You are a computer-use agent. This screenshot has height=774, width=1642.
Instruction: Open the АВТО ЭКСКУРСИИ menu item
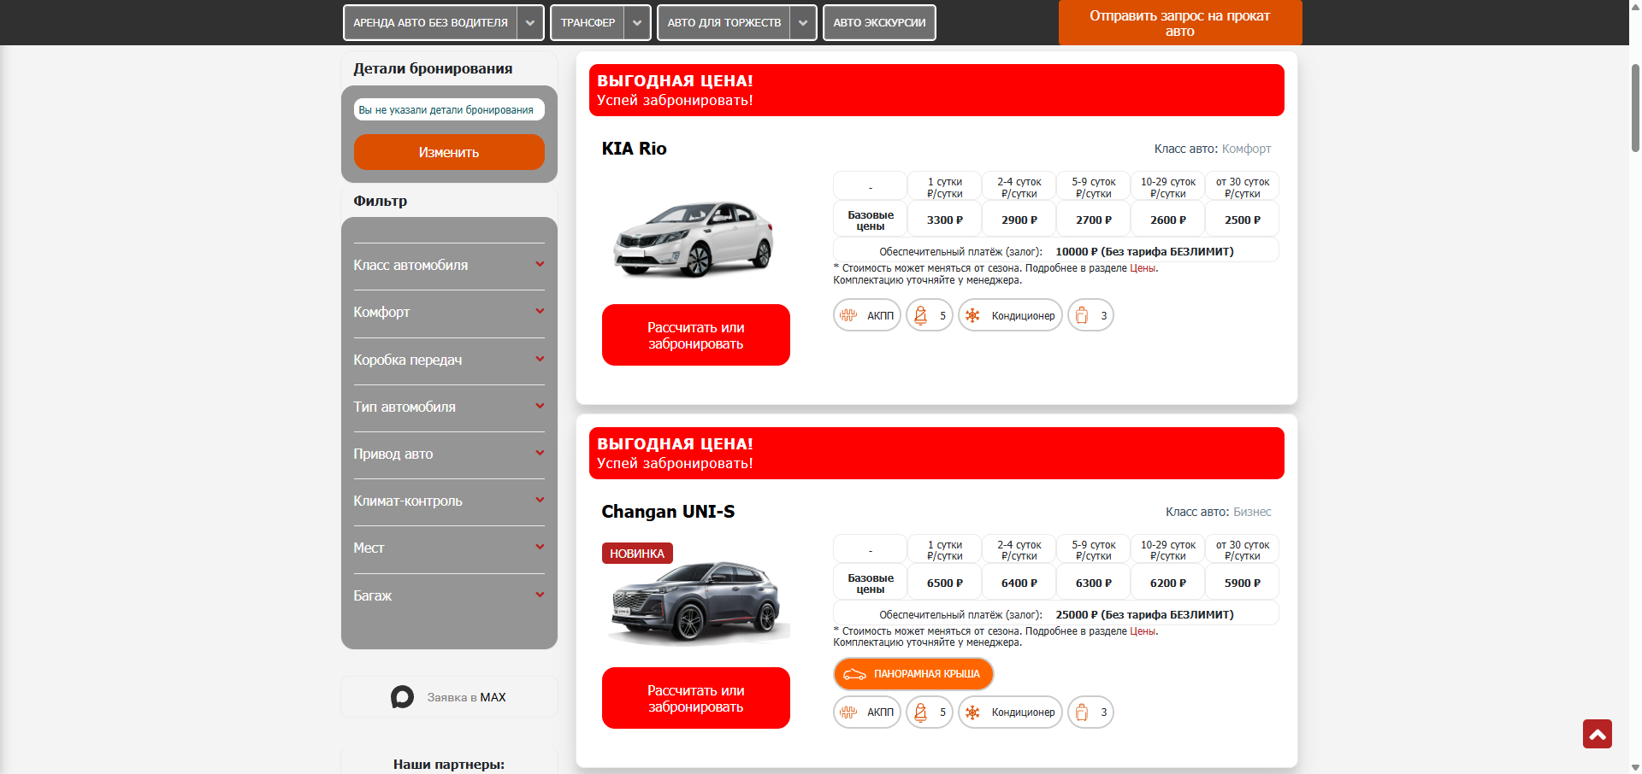[879, 23]
